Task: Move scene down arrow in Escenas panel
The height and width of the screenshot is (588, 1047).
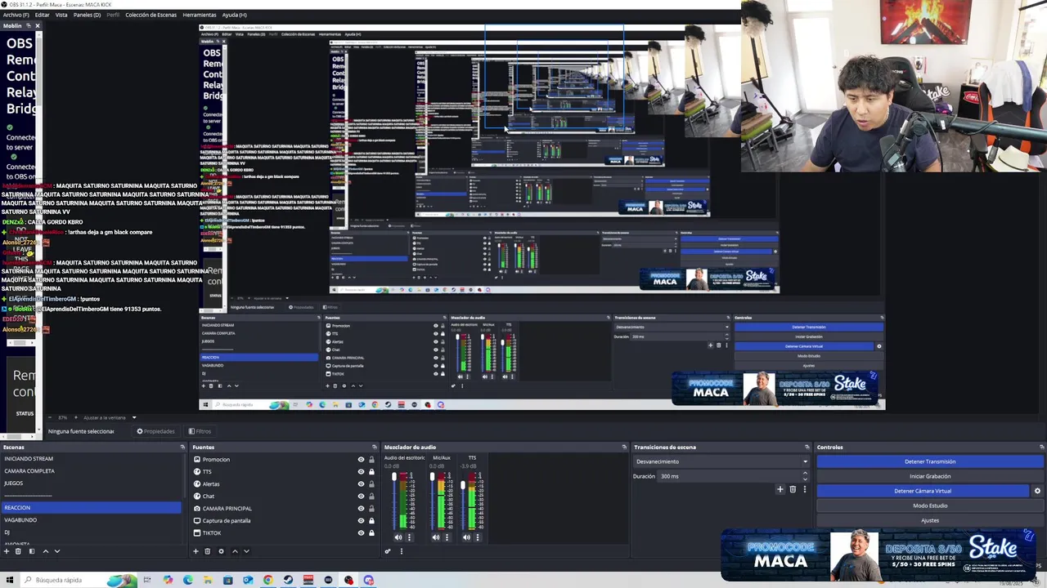Action: tap(57, 551)
